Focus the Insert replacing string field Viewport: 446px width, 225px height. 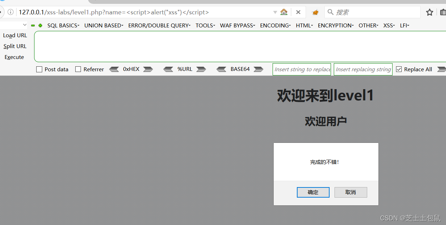coord(363,69)
